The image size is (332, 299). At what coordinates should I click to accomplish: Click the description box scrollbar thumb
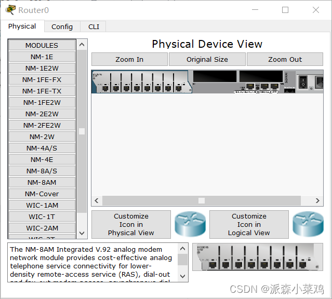coord(183,260)
